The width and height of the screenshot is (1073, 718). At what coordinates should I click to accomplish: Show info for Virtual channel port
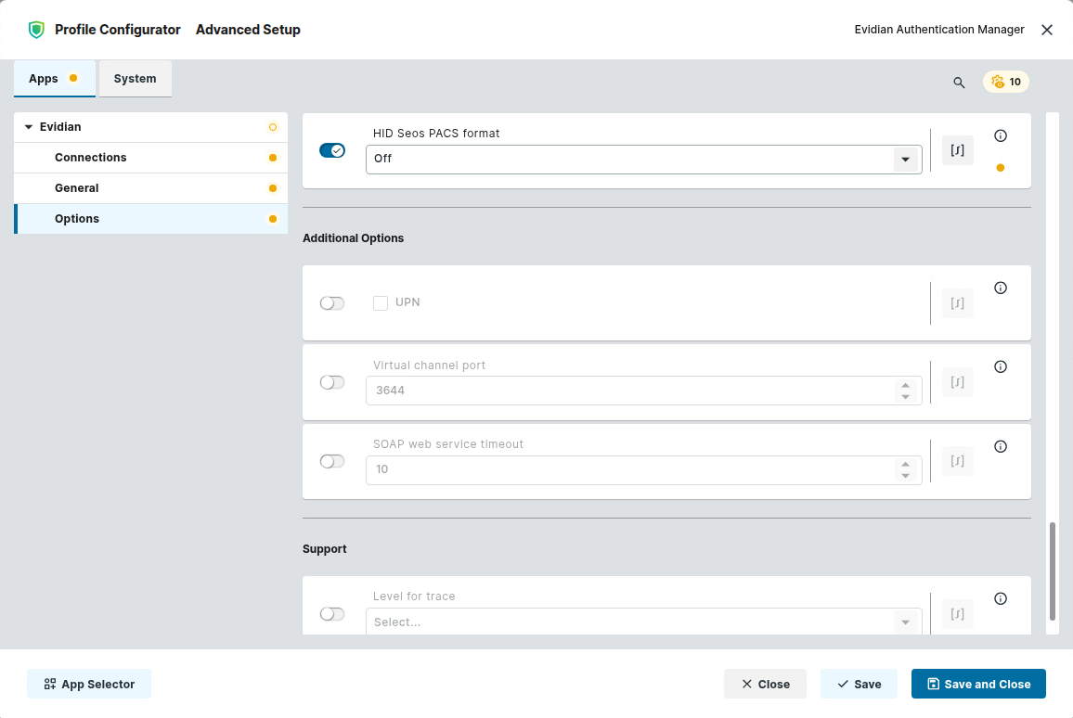tap(1001, 366)
